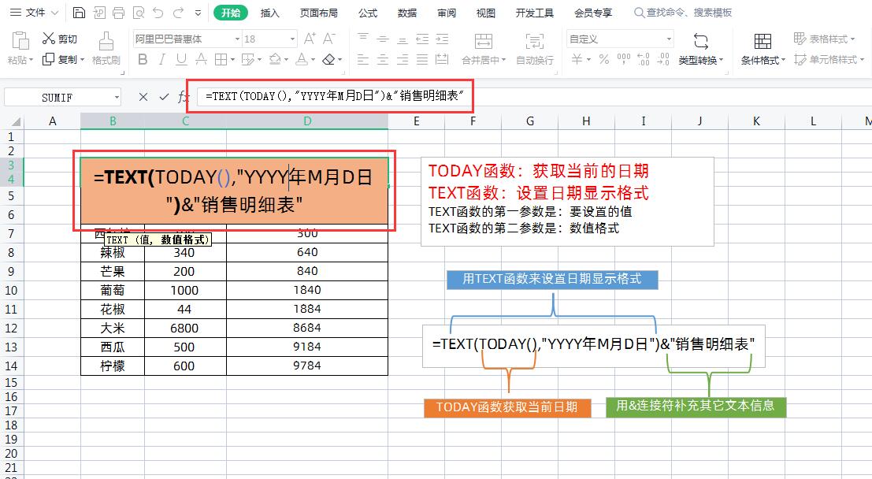Image resolution: width=872 pixels, height=479 pixels.
Task: Click the Redo arrow icon
Action: click(178, 13)
